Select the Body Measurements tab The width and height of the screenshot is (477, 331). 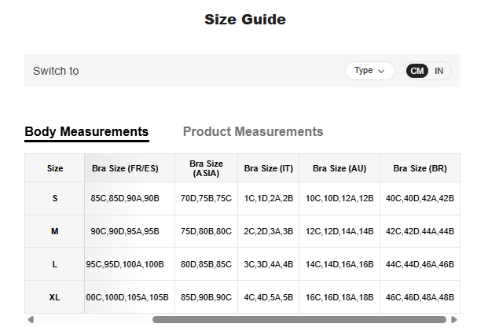pyautogui.click(x=86, y=132)
